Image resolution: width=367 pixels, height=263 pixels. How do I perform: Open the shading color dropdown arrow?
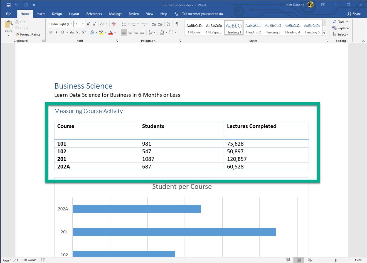[x=166, y=32]
